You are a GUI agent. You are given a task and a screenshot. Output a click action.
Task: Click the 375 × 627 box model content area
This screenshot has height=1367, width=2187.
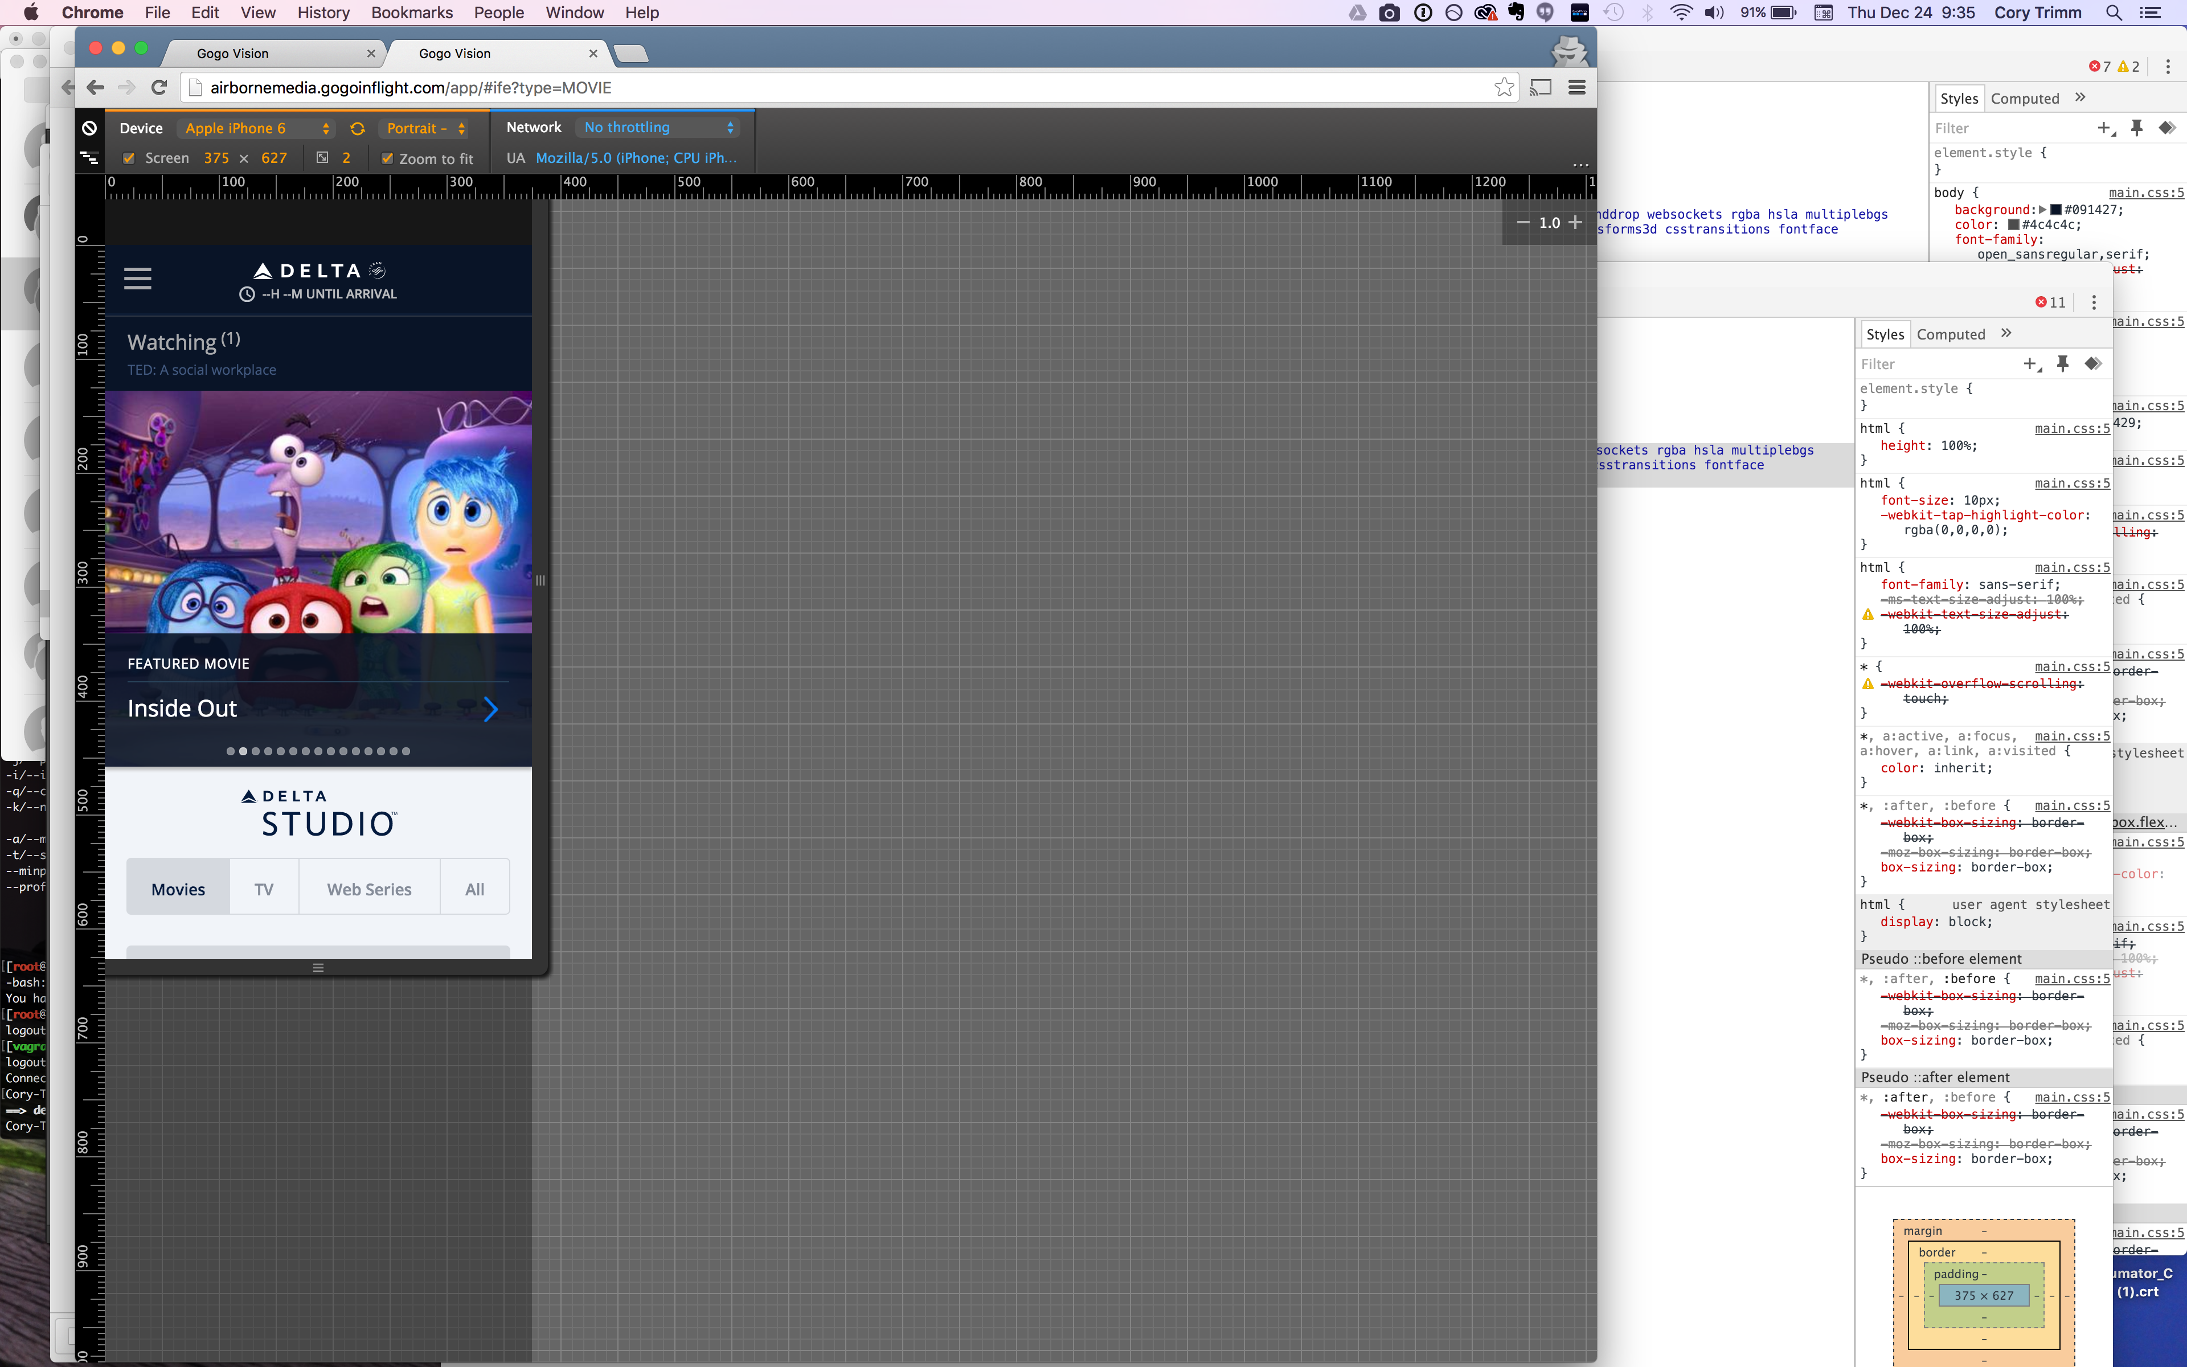[x=1984, y=1296]
